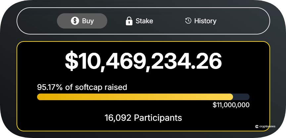Click the $11,000,000 softcap label
The width and height of the screenshot is (286, 138).
coord(231,105)
